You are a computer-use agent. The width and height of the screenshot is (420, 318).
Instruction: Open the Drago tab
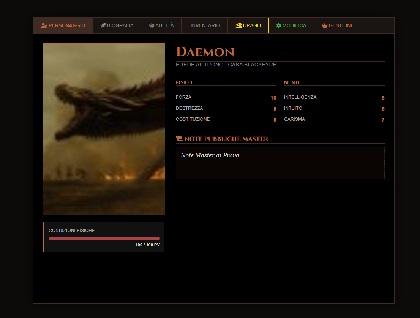click(x=248, y=26)
